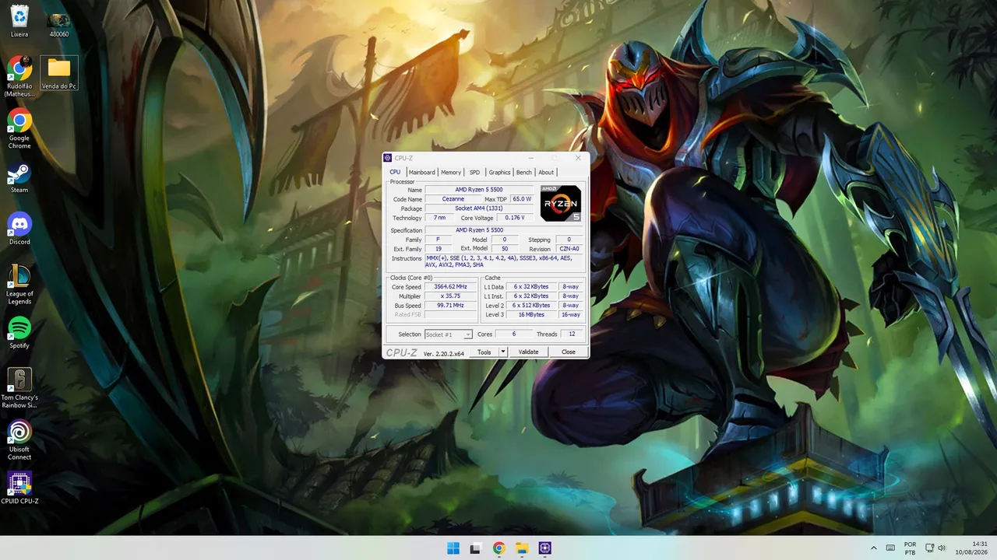This screenshot has height=560, width=997.
Task: Select the Tom Clancy's Rainbow Six icon
Action: tap(19, 388)
